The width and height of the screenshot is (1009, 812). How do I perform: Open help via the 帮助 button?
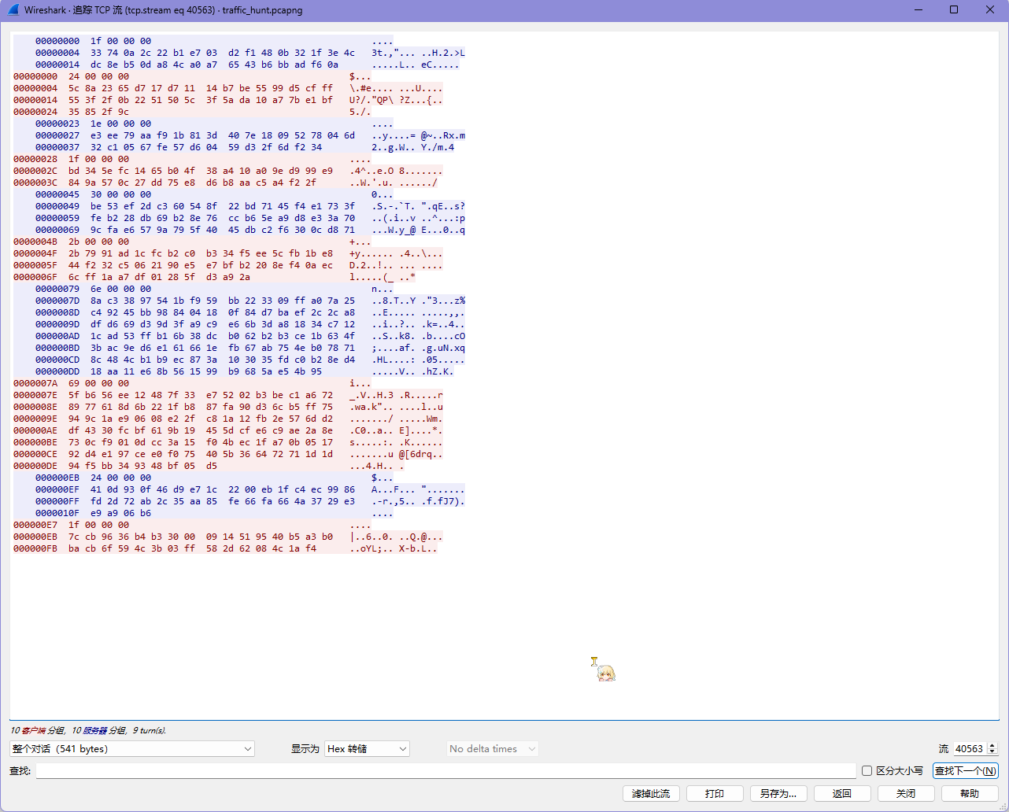[970, 793]
